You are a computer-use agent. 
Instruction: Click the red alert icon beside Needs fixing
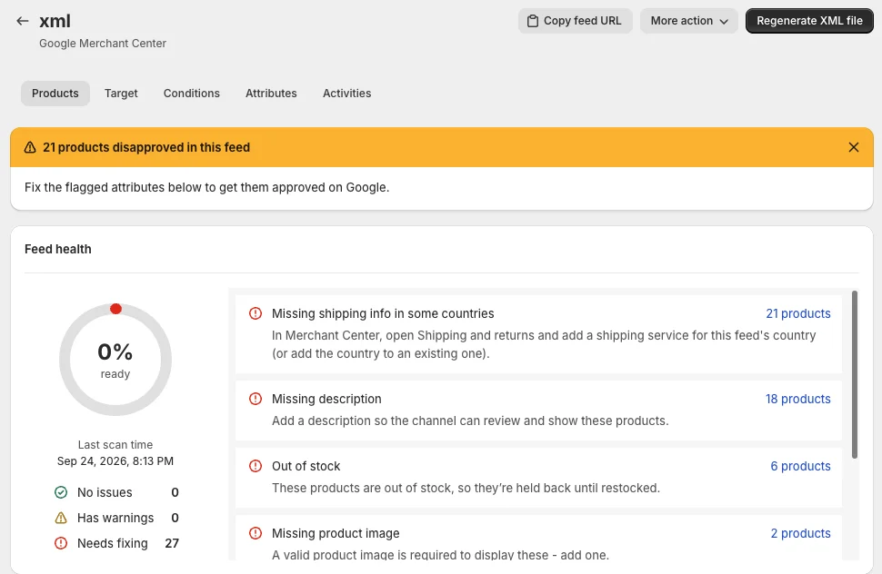click(61, 543)
